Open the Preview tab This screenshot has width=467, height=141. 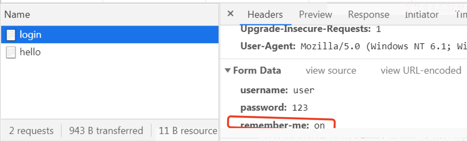coord(315,15)
